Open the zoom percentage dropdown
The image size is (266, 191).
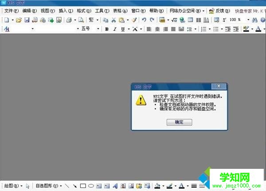(248, 20)
